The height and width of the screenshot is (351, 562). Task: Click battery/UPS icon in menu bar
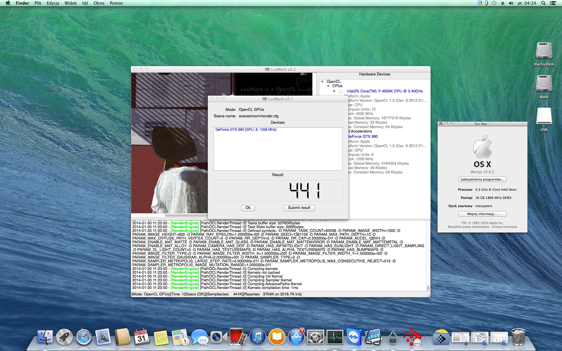click(486, 3)
